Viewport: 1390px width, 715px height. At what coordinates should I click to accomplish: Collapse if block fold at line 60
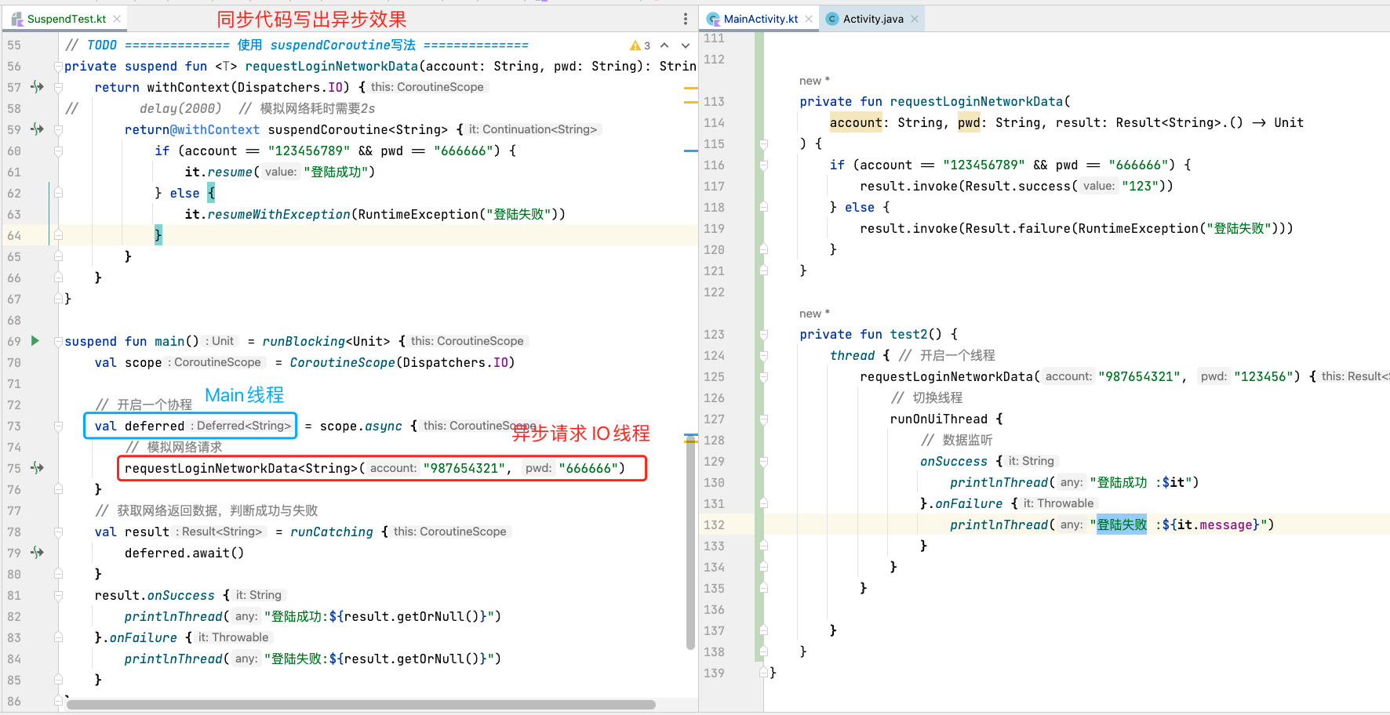[x=58, y=151]
